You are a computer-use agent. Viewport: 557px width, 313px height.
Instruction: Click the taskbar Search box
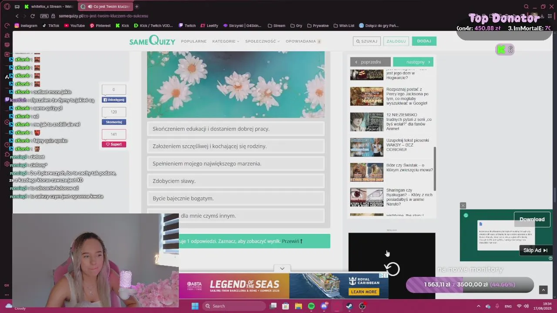235,306
